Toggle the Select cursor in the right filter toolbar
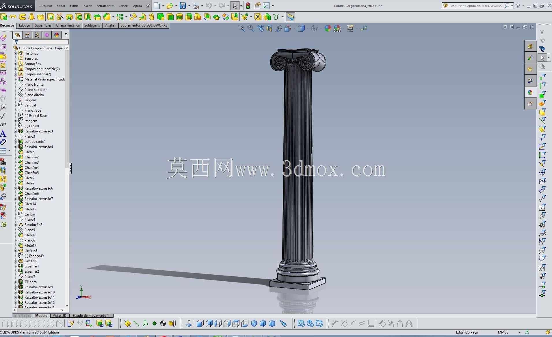The image size is (552, 337). 542,58
